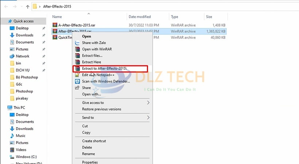Image resolution: width=299 pixels, height=164 pixels.
Task: Click the Notepad++ icon in context menu
Action: 77,75
